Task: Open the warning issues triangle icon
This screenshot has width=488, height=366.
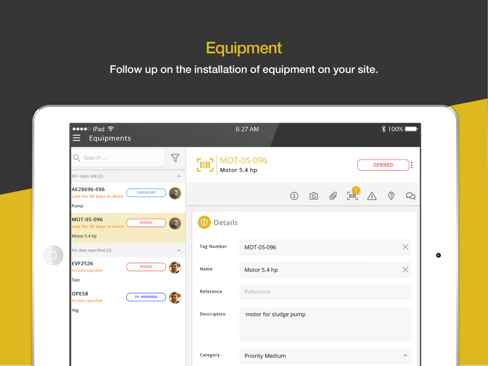Action: (x=371, y=196)
